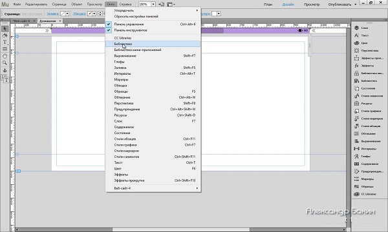Open the Образцы swatches panel icon
The height and width of the screenshot is (232, 388).
coord(356,187)
